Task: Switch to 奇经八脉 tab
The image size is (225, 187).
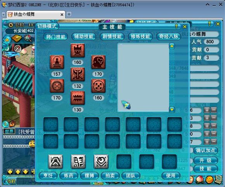Action: coord(169,36)
